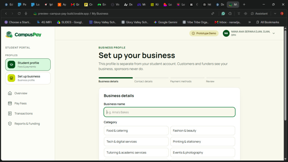Click the browser back arrow

click(6, 14)
